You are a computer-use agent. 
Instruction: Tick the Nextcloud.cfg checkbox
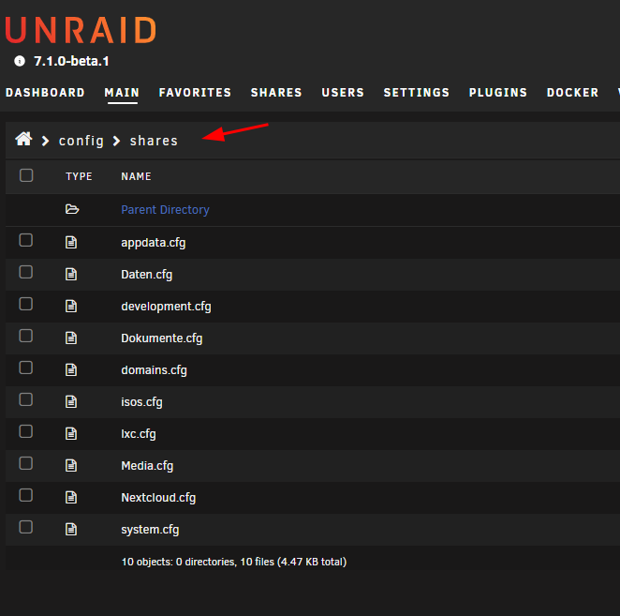coord(26,495)
